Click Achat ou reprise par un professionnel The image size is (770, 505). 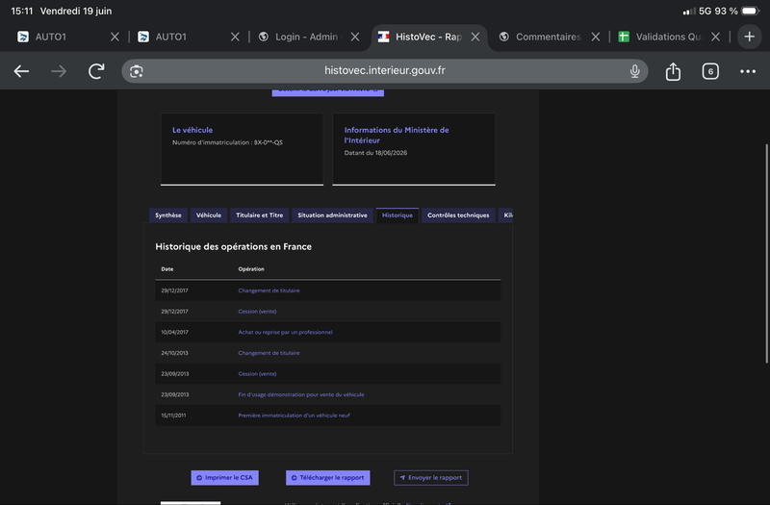(285, 332)
